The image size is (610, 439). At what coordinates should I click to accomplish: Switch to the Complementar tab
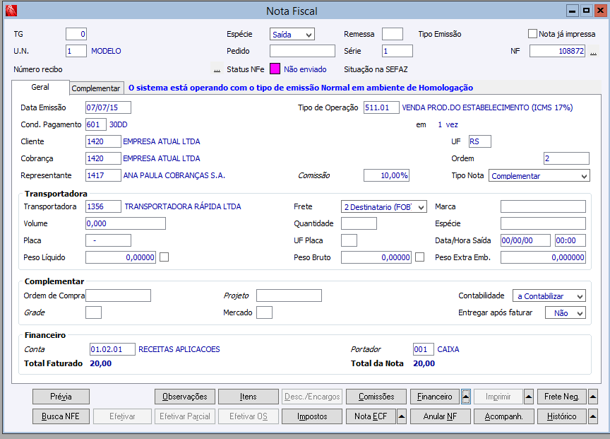96,88
